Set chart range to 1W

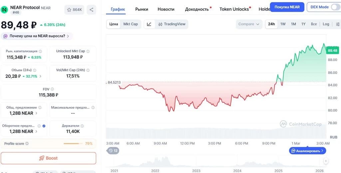(283, 24)
